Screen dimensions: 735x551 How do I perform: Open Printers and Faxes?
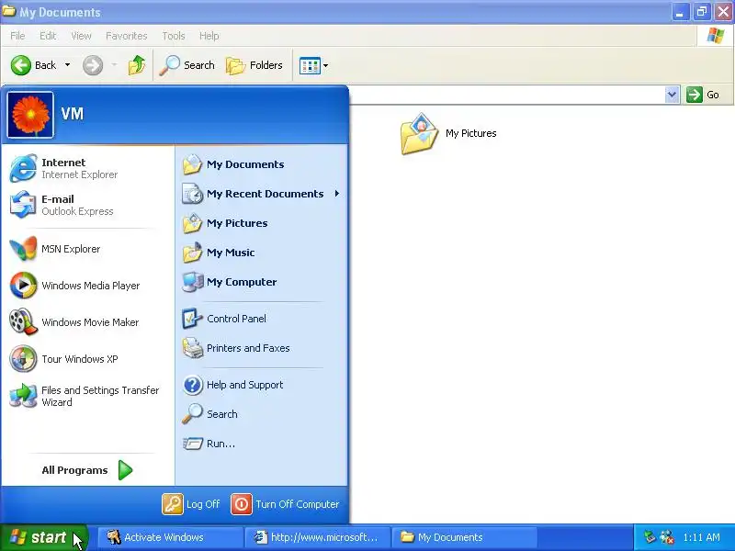pyautogui.click(x=261, y=348)
